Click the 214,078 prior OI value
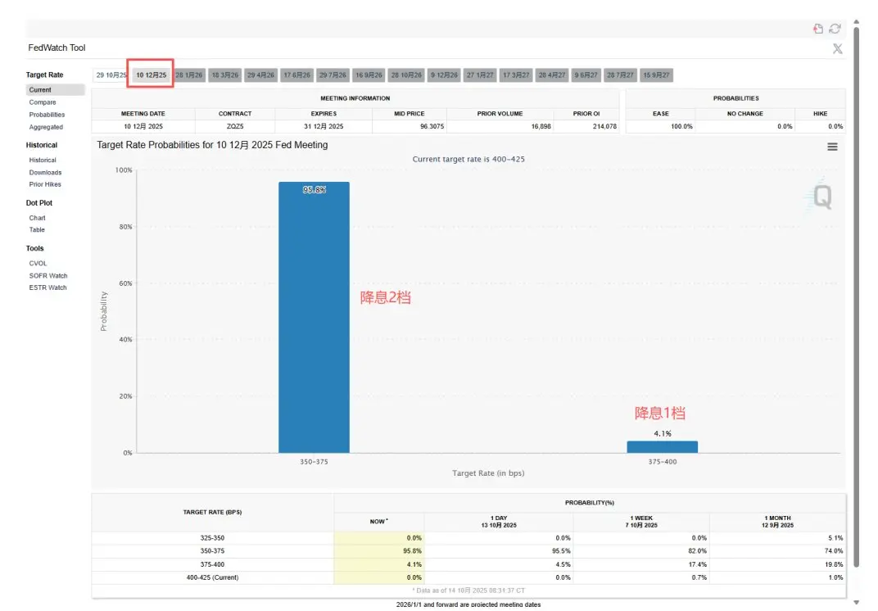 coord(604,127)
